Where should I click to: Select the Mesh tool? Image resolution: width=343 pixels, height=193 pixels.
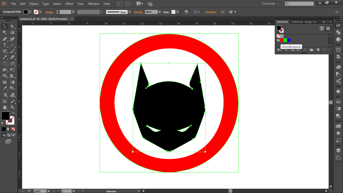coord(5,82)
